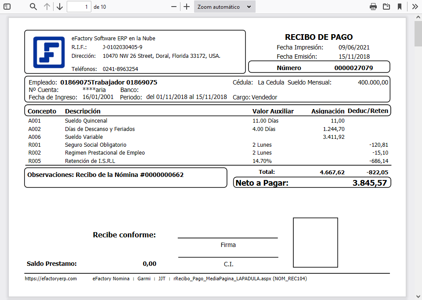The height and width of the screenshot is (300, 422).
Task: Zoom in on the receipt
Action: (186, 7)
